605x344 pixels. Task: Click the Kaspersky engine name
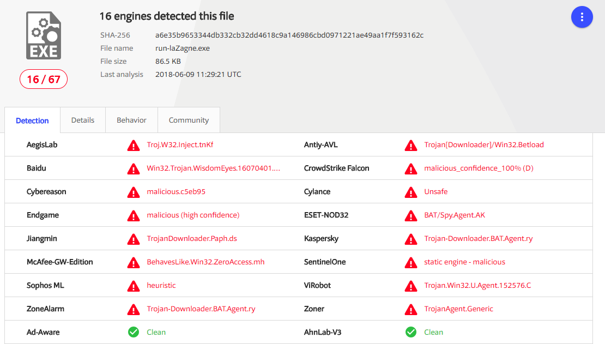[321, 239]
